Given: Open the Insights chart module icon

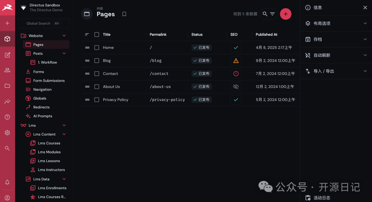Looking at the screenshot, I should coord(7,102).
